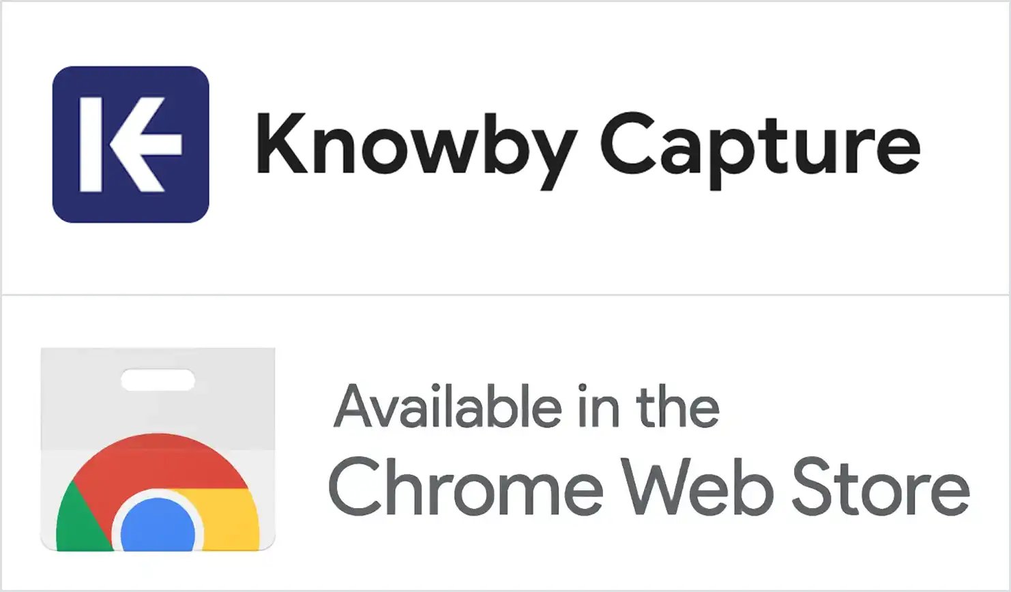The image size is (1011, 592).
Task: Click the white K bar in Knowby logo
Action: click(91, 145)
